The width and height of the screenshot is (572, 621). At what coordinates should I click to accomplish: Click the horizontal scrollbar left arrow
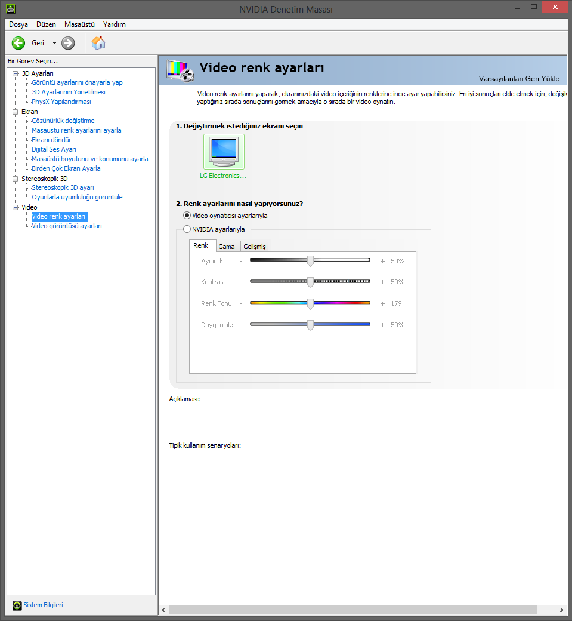click(164, 610)
